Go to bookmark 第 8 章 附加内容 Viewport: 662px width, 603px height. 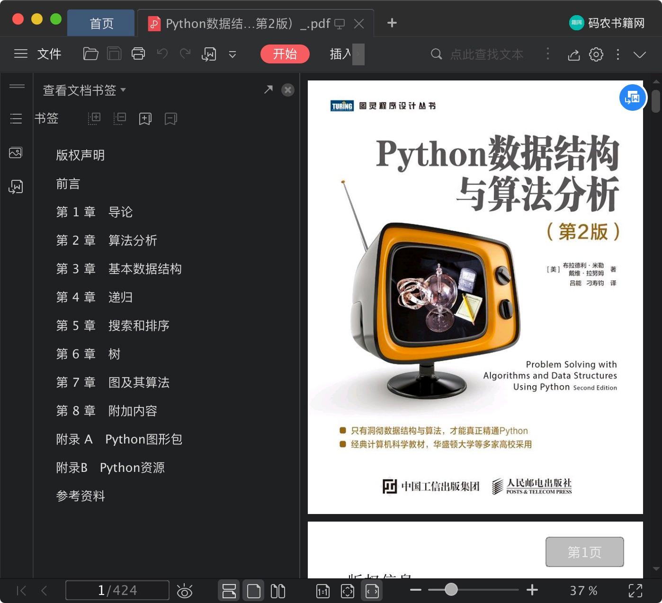[107, 411]
